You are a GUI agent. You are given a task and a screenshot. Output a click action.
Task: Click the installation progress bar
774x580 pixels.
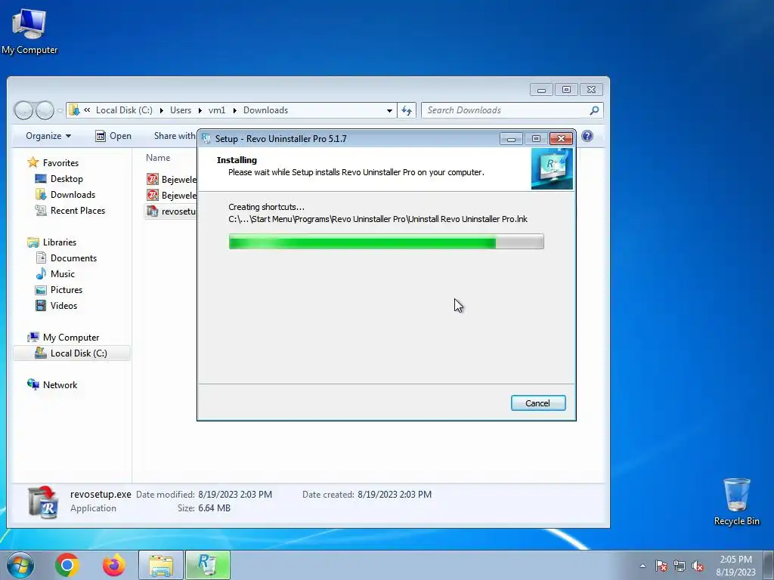pyautogui.click(x=386, y=242)
